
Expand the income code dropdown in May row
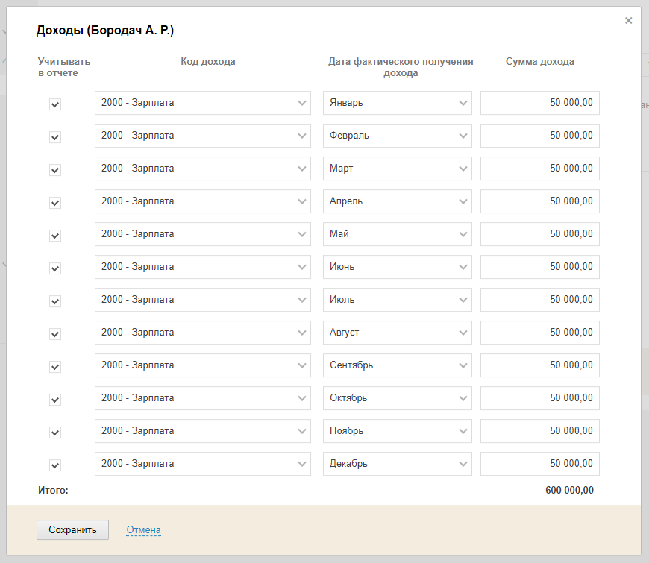click(202, 234)
